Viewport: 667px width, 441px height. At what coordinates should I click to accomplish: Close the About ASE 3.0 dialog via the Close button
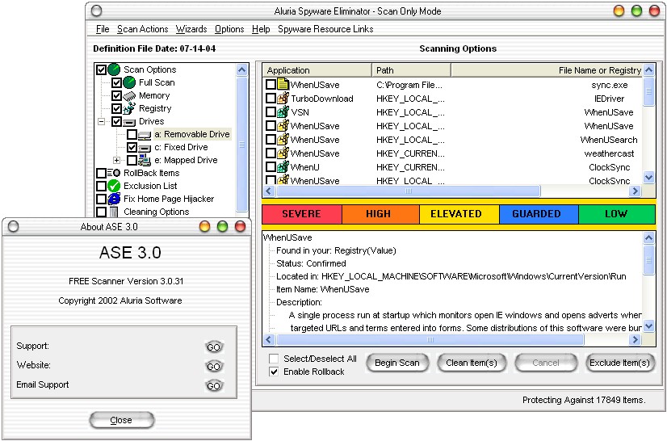122,420
